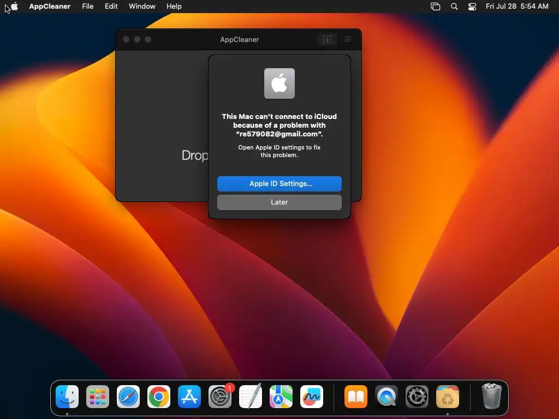
Task: Launch QuickTime Player from the Dock
Action: tap(386, 397)
